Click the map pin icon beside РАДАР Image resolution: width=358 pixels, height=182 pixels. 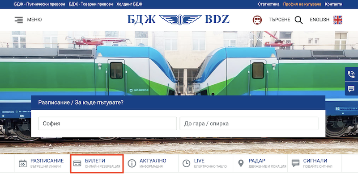click(x=241, y=163)
